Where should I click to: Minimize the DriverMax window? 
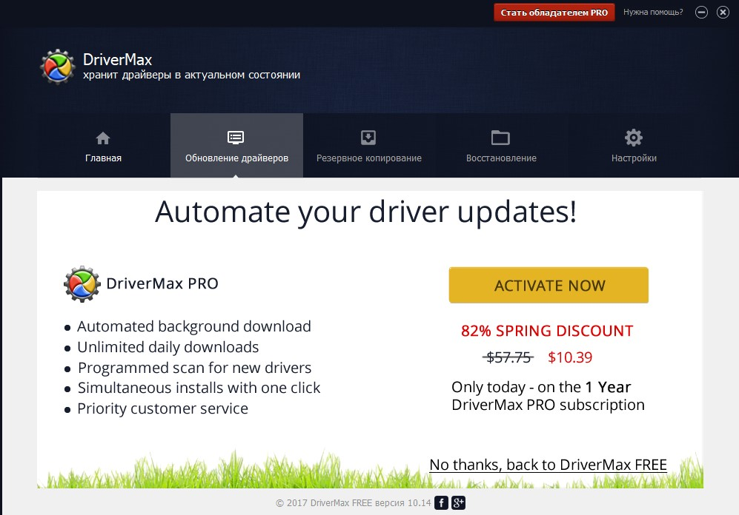[701, 13]
